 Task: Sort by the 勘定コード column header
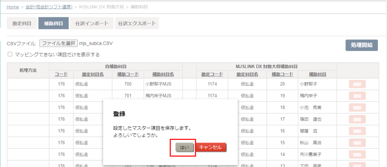pyautogui.click(x=212, y=74)
